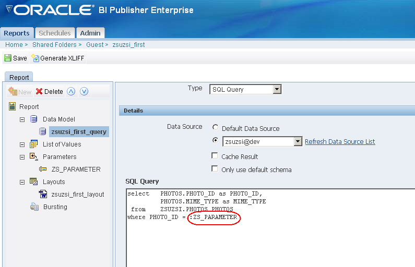Move item down with the arrow icon
This screenshot has height=267, width=415.
coord(84,91)
